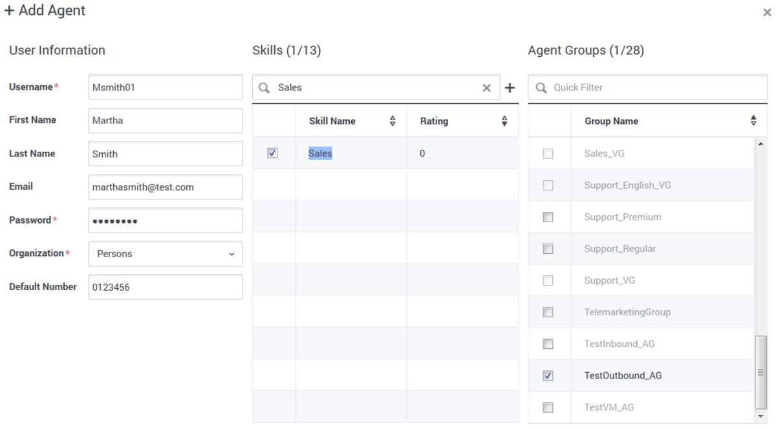Check the TestVM_AG group checkbox
This screenshot has width=776, height=429.
point(548,407)
